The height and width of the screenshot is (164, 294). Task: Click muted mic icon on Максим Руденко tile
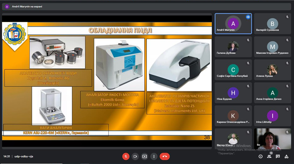point(287,40)
